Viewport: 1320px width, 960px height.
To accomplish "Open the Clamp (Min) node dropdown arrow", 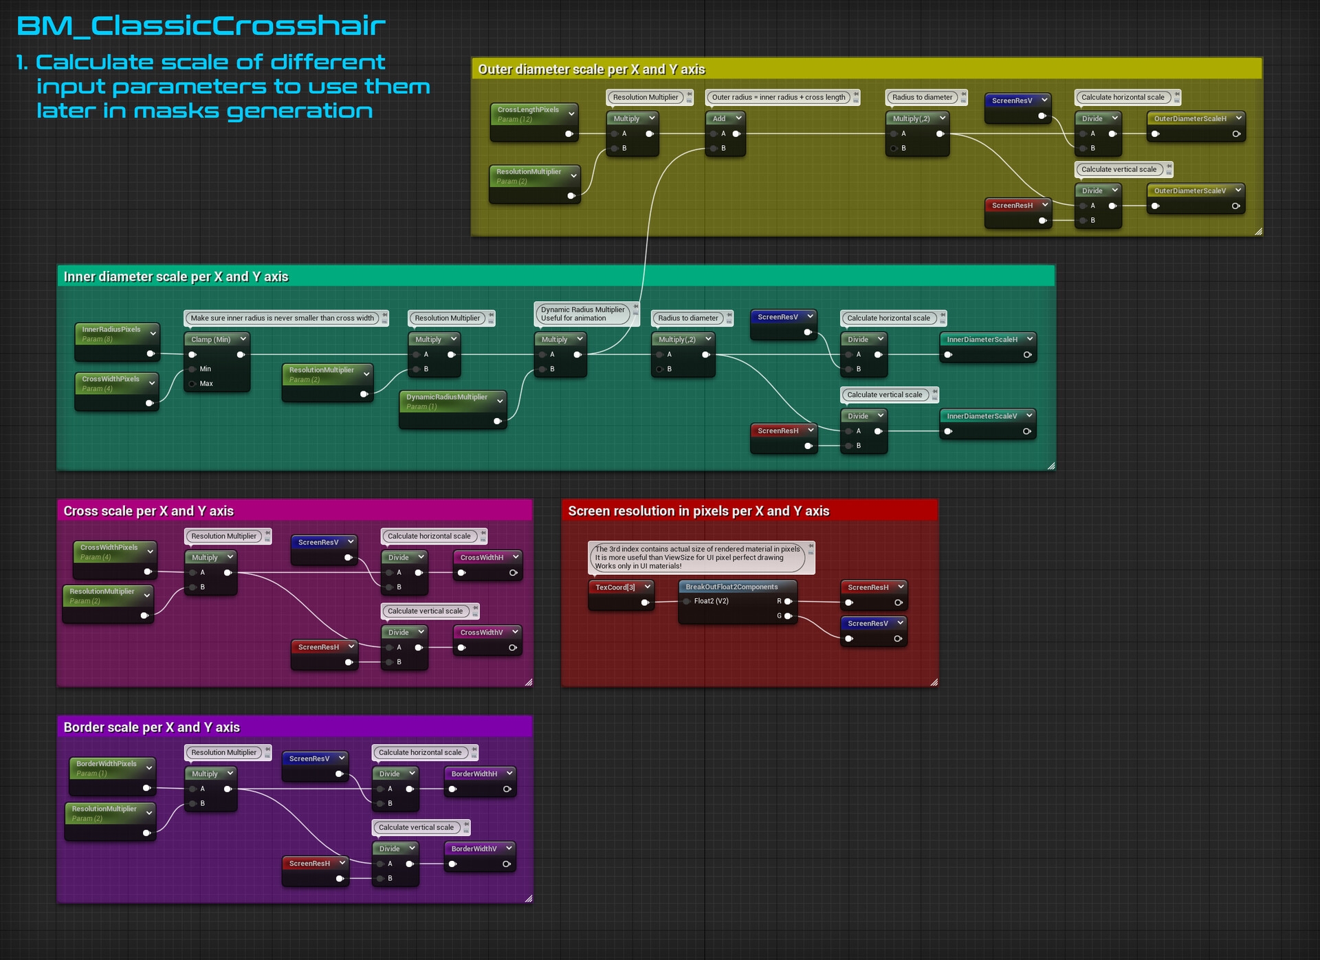I will coord(242,339).
